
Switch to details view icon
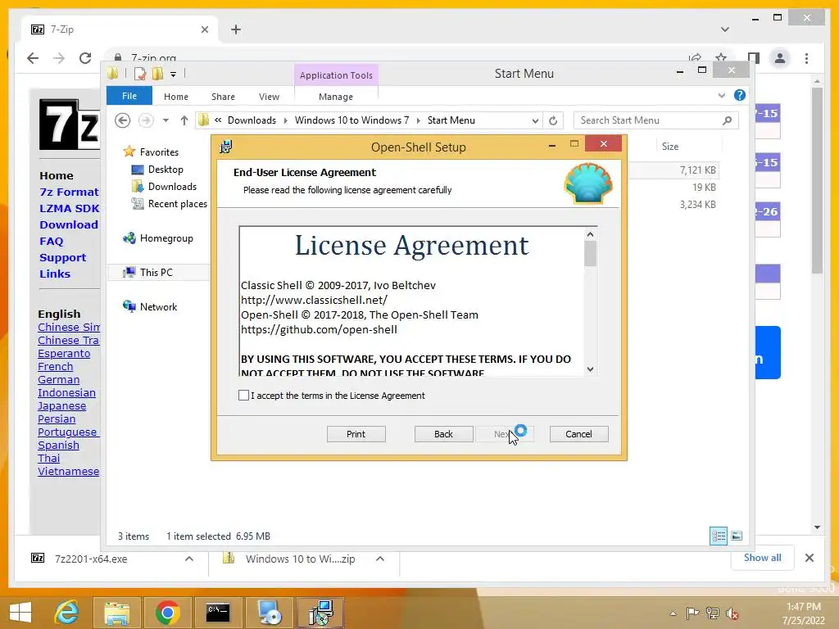tap(718, 536)
